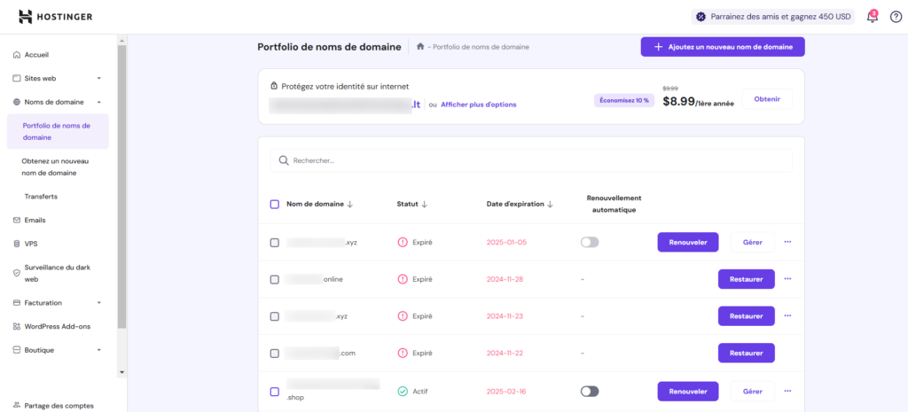Click Ajoutez un nouveau nom de domaine

coord(723,47)
